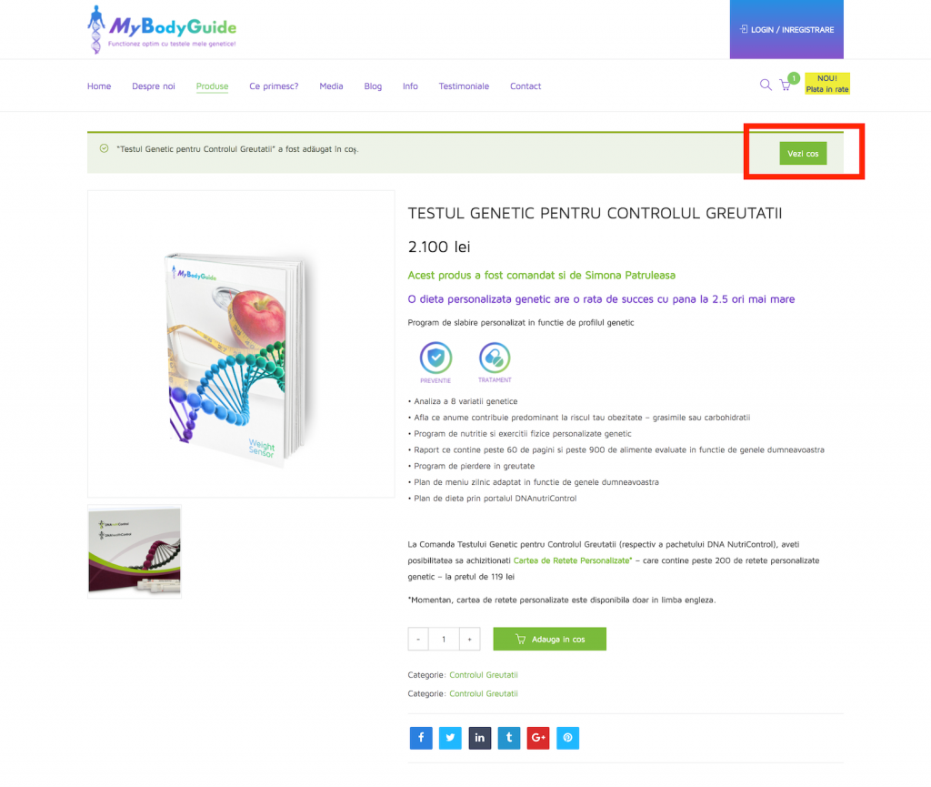
Task: Click the Preventie shield icon
Action: [435, 358]
